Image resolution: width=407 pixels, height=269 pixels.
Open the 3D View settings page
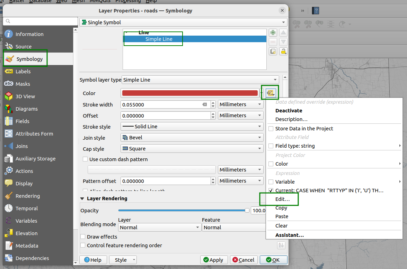point(25,96)
